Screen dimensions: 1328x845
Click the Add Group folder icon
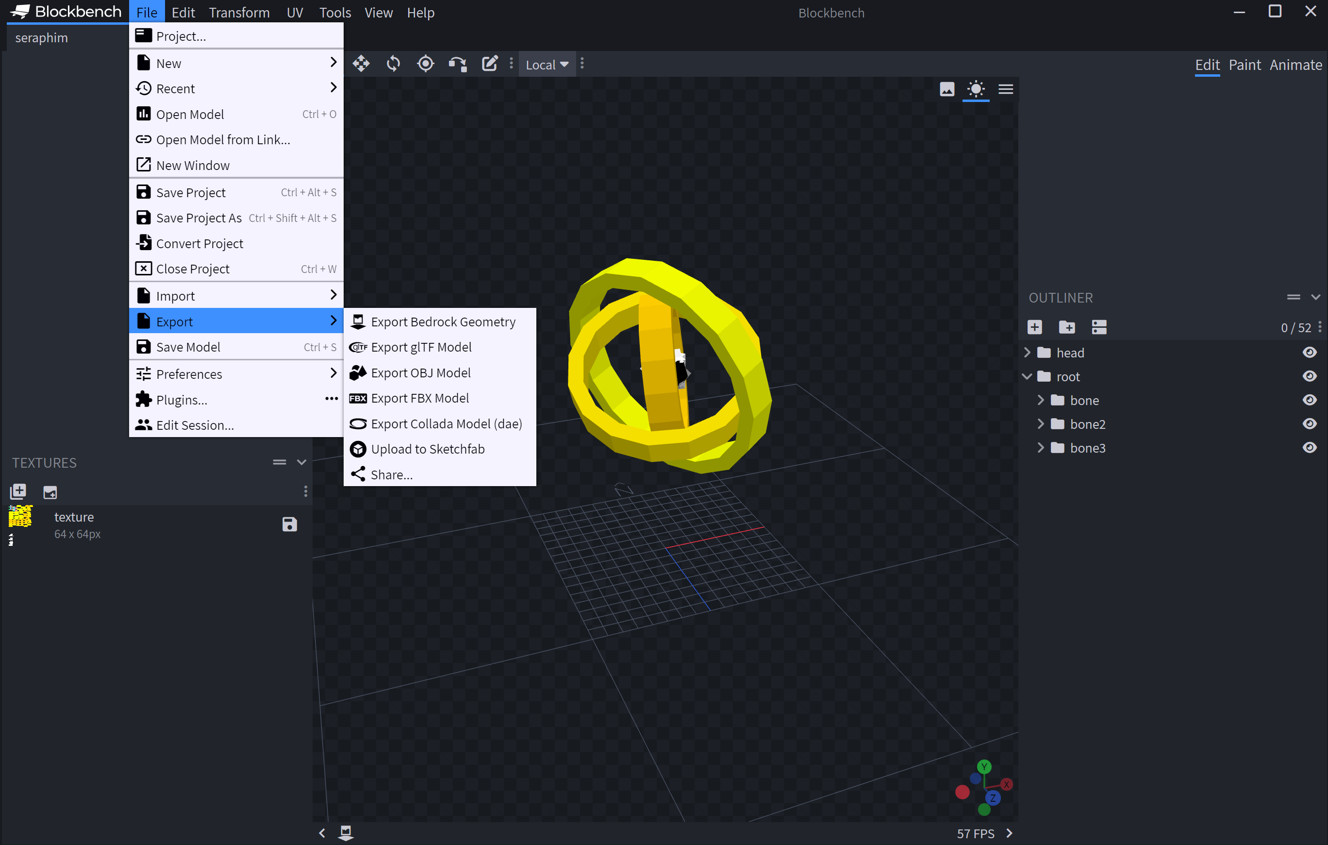[x=1066, y=327]
